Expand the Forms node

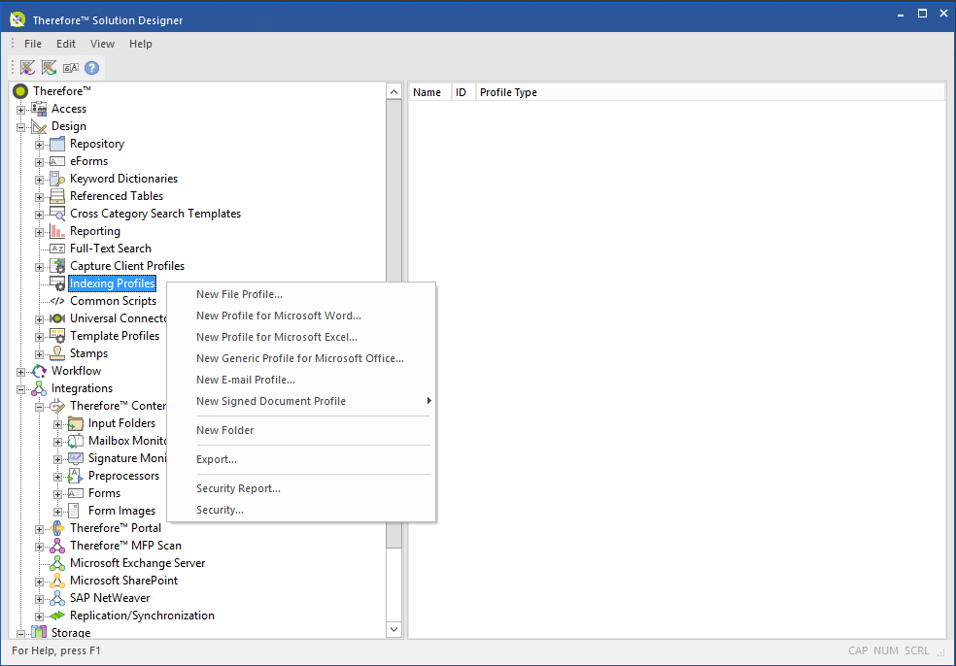[57, 494]
